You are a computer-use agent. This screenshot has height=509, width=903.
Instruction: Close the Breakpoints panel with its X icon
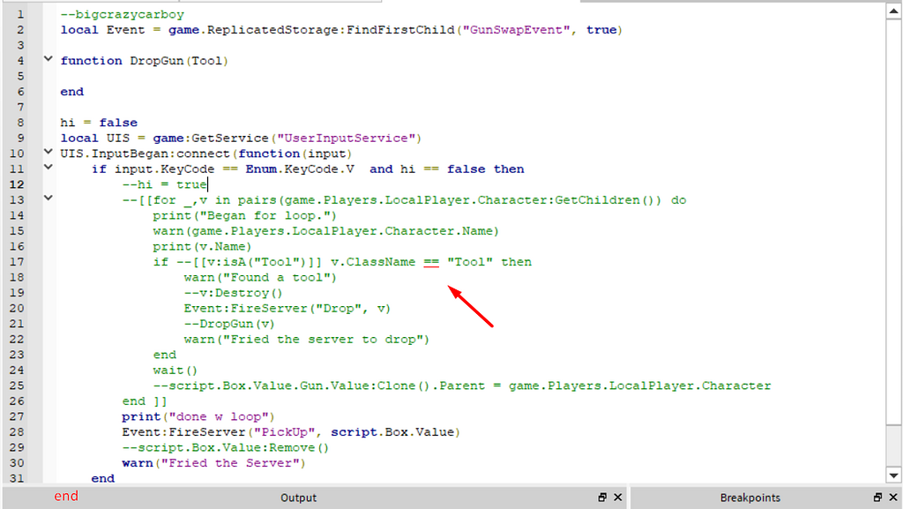(x=892, y=497)
